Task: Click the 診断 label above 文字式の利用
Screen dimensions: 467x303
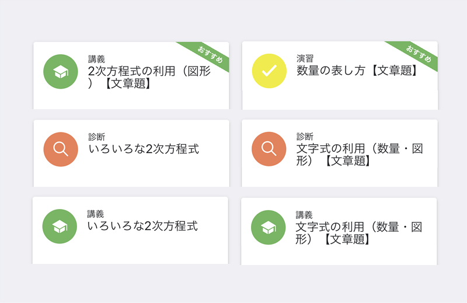Action: tap(305, 137)
